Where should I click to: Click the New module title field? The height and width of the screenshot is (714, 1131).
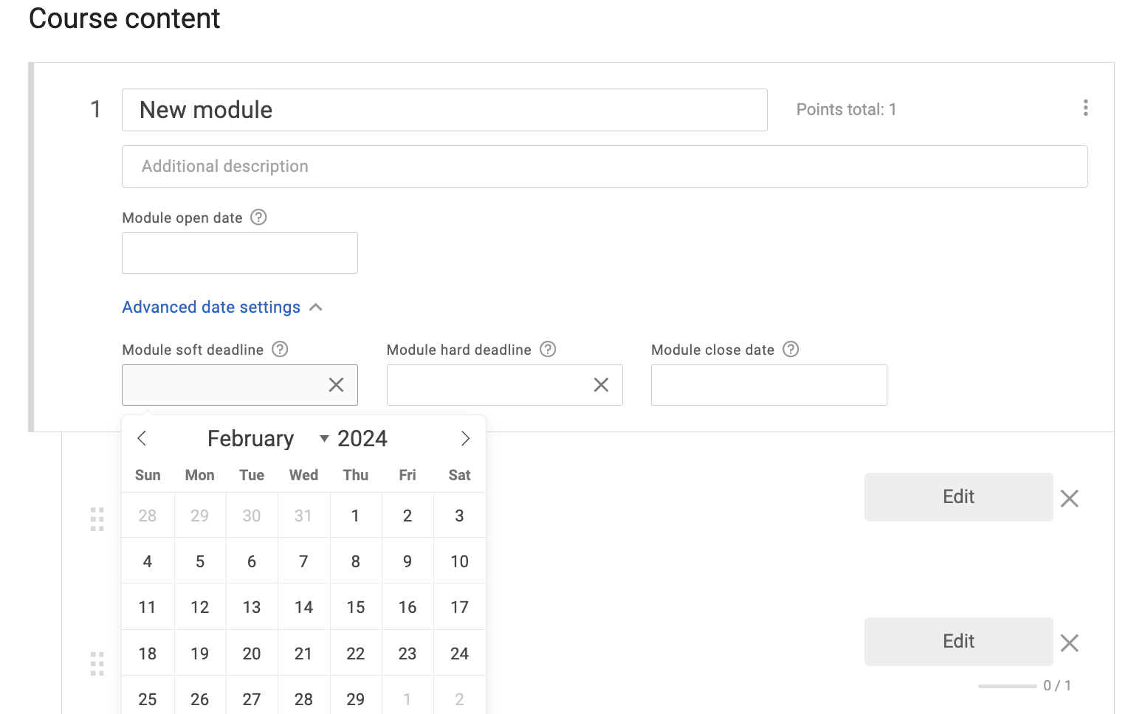click(444, 109)
